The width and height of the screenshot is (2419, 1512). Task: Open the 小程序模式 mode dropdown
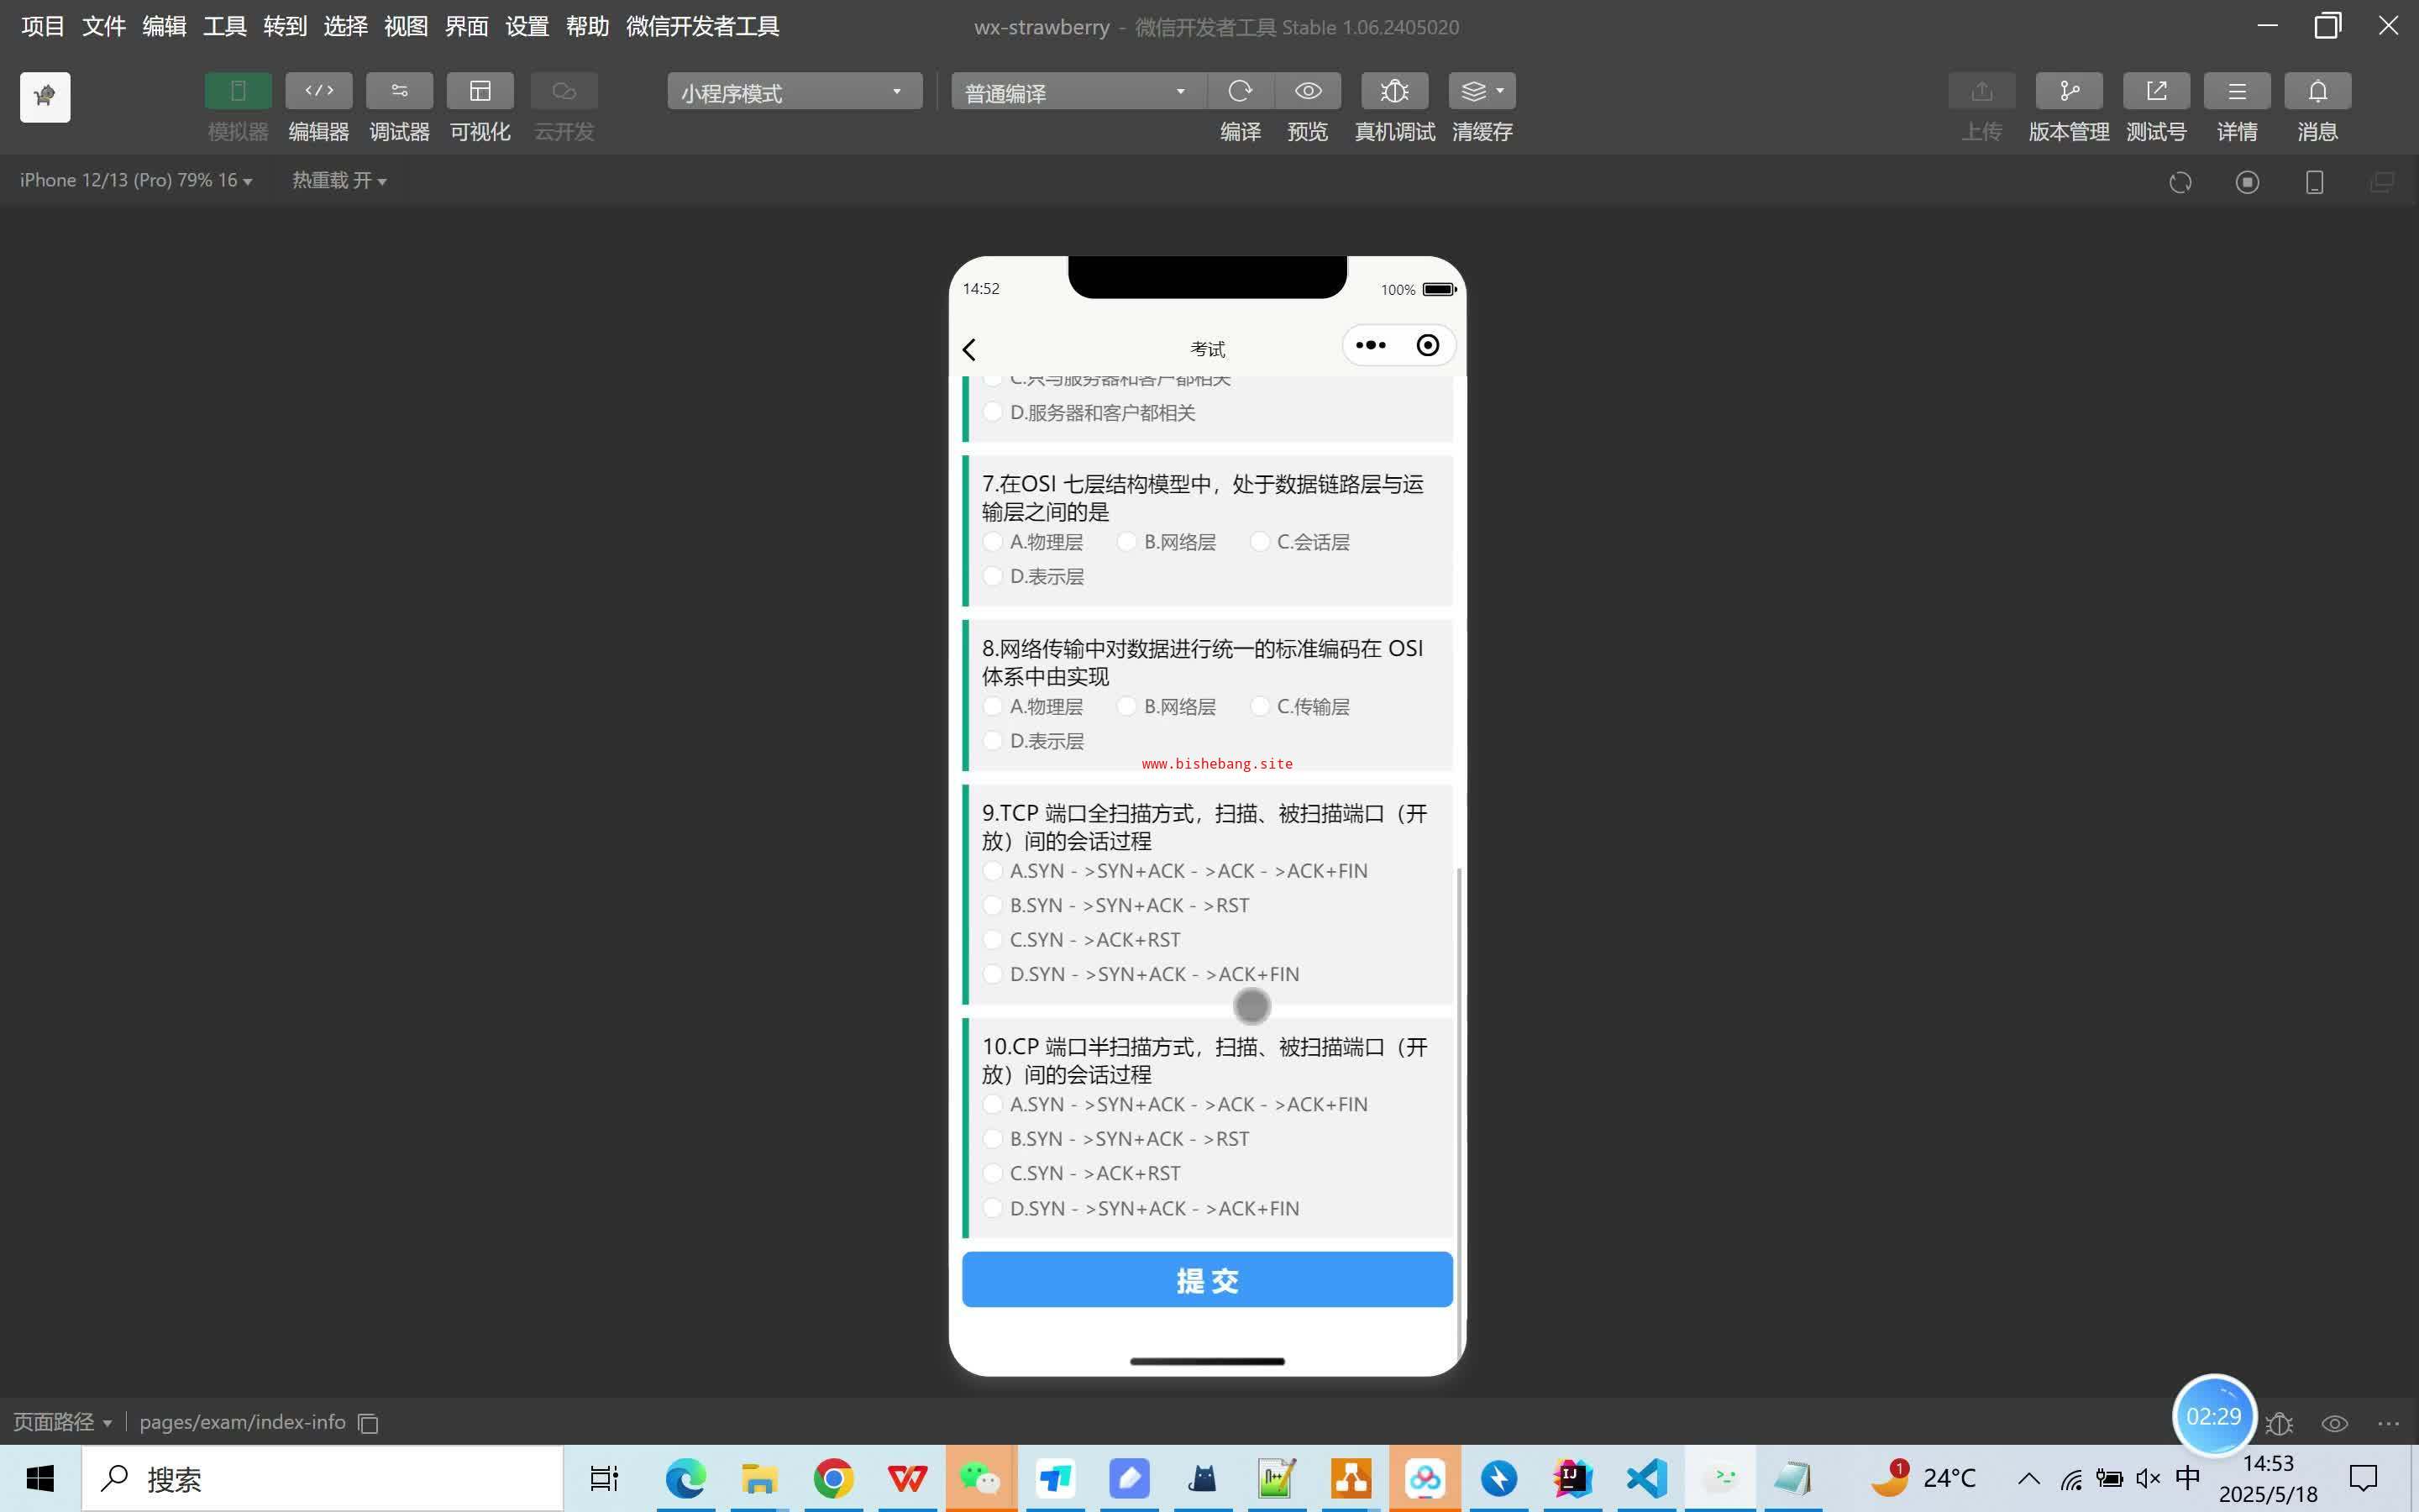794,92
